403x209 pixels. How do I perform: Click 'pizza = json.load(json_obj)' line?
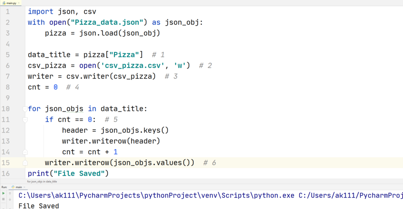click(x=103, y=33)
